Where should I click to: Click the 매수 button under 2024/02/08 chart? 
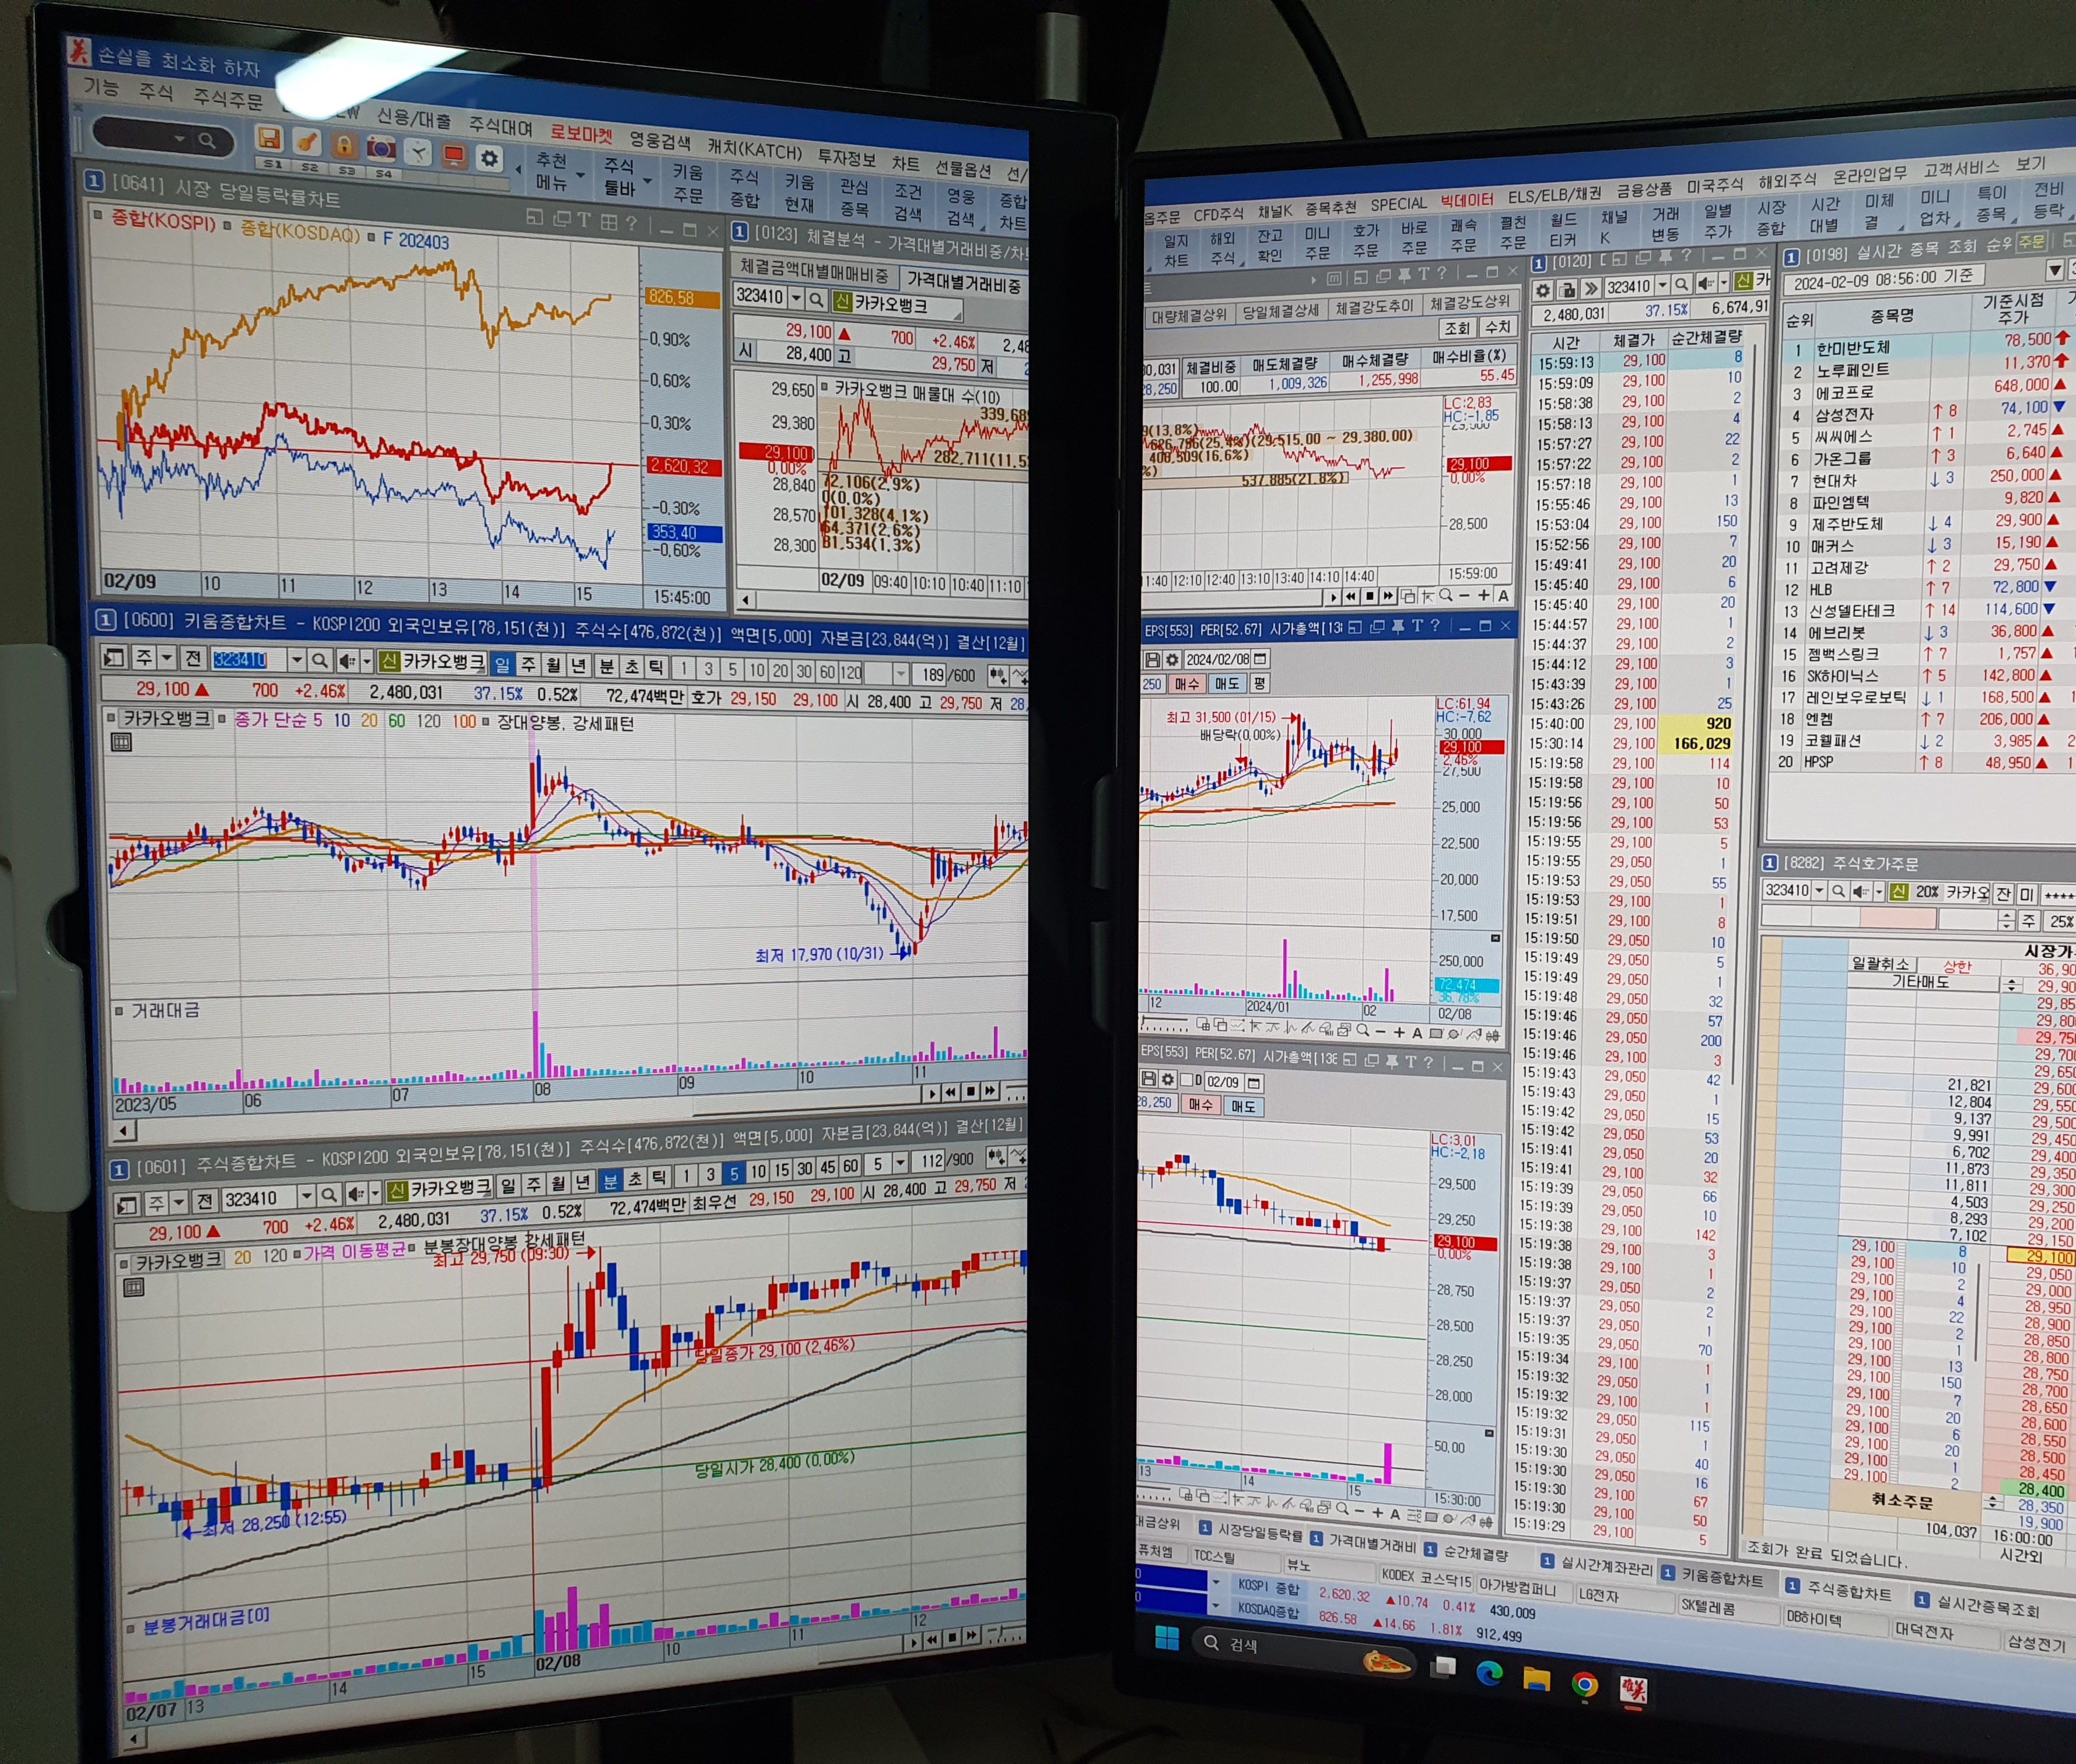[1187, 684]
